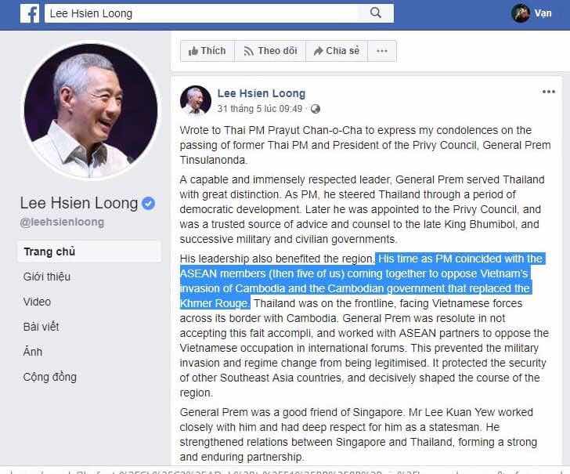570x474 pixels.
Task: Open the Giới thiệu section
Action: pos(47,277)
